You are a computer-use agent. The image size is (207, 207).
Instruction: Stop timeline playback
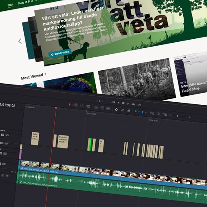click(x=123, y=103)
